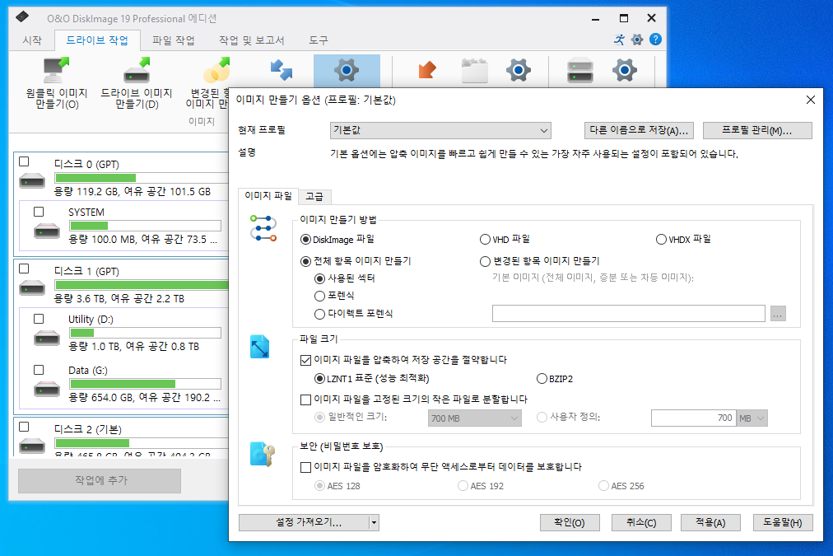Click the gear icon after the folder icon
The image size is (833, 556).
pyautogui.click(x=519, y=70)
